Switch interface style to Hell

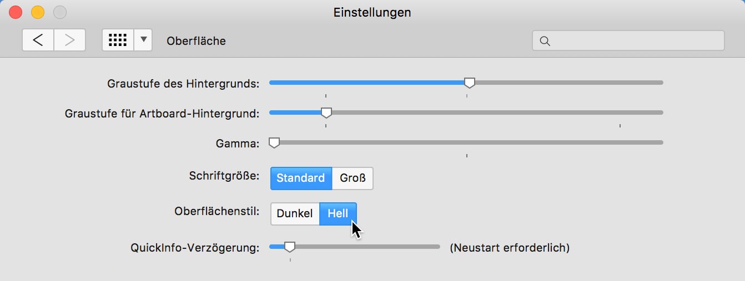pyautogui.click(x=338, y=214)
